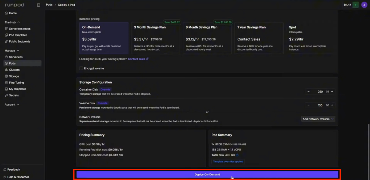Screen dimensions: 370x180
Task: Collapse the Manage section
Action: (x=12, y=51)
